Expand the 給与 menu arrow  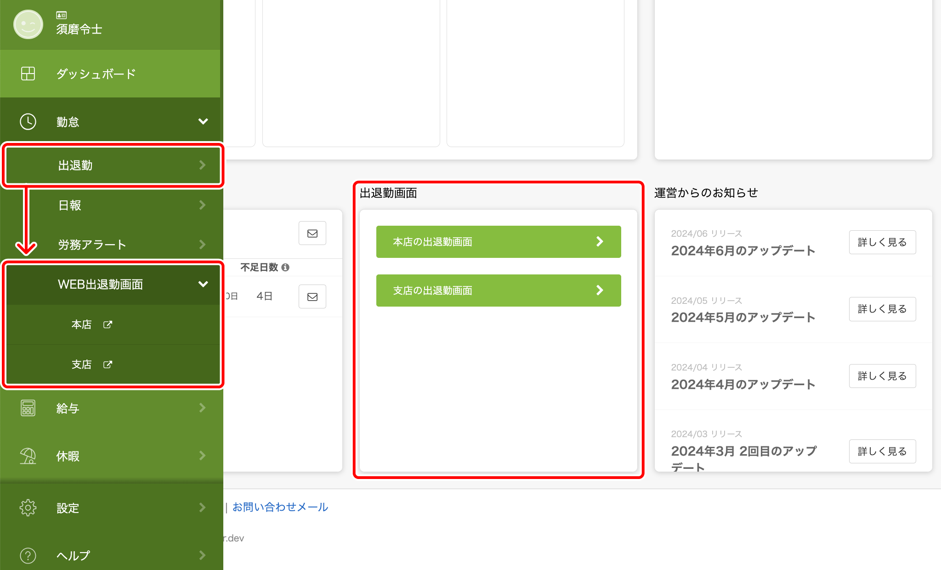point(203,408)
